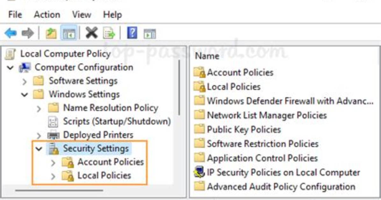Click Local Computer Policy scroll icon
The height and width of the screenshot is (200, 381).
(10, 54)
